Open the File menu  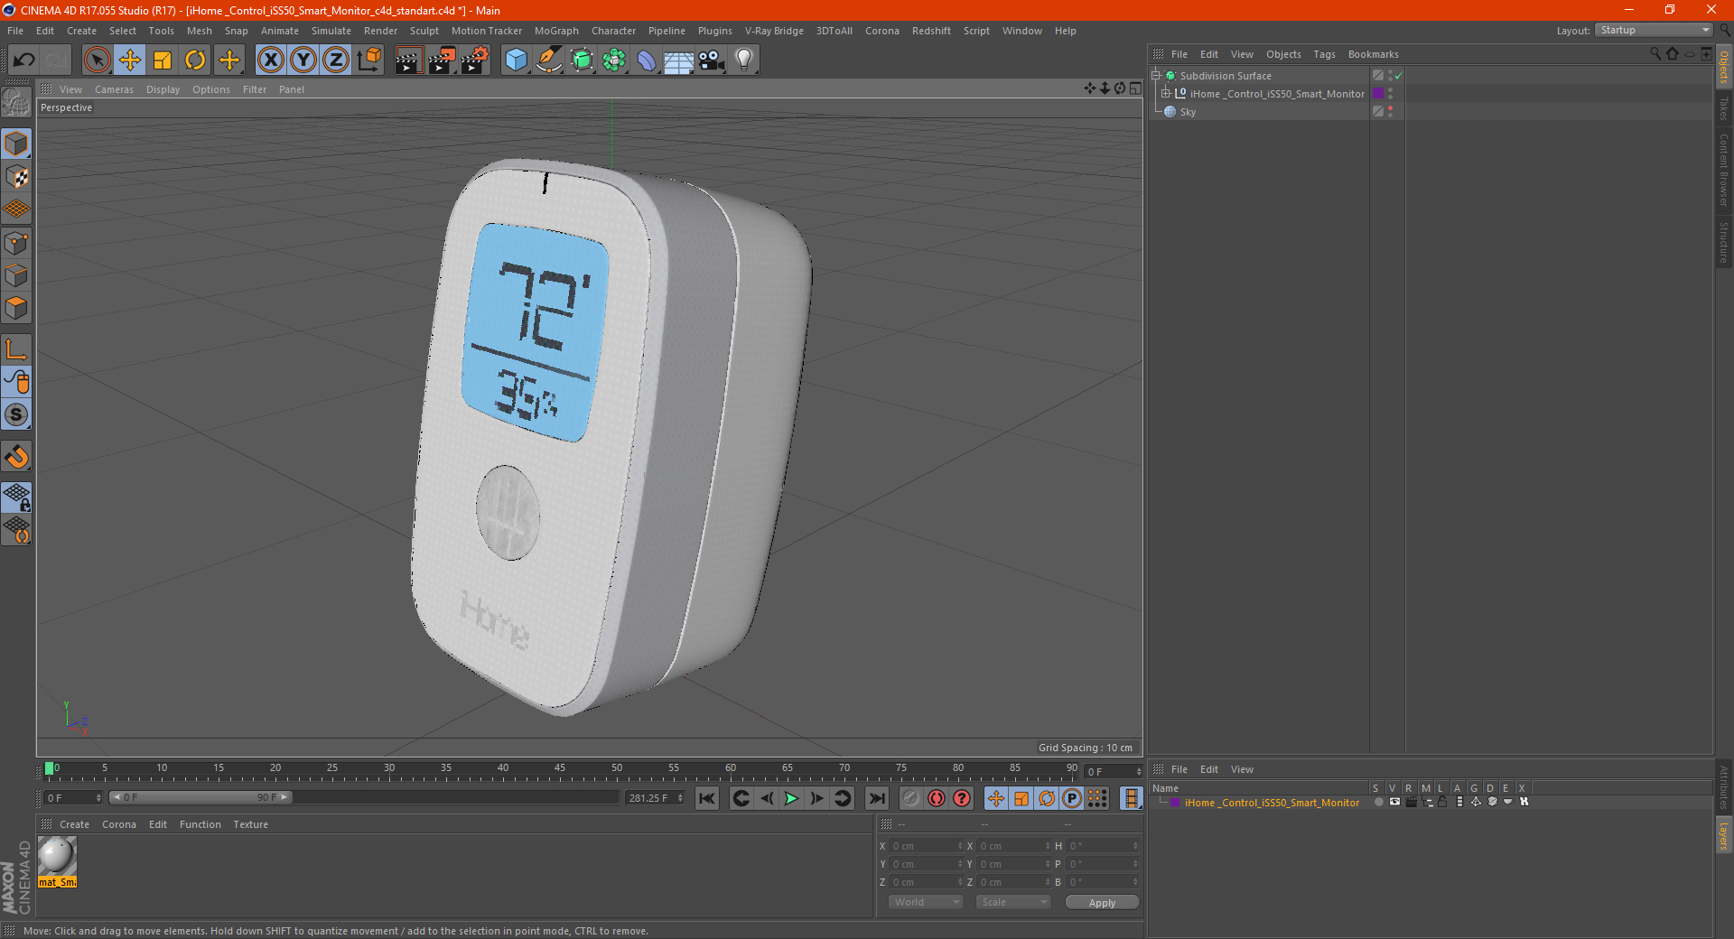(15, 31)
